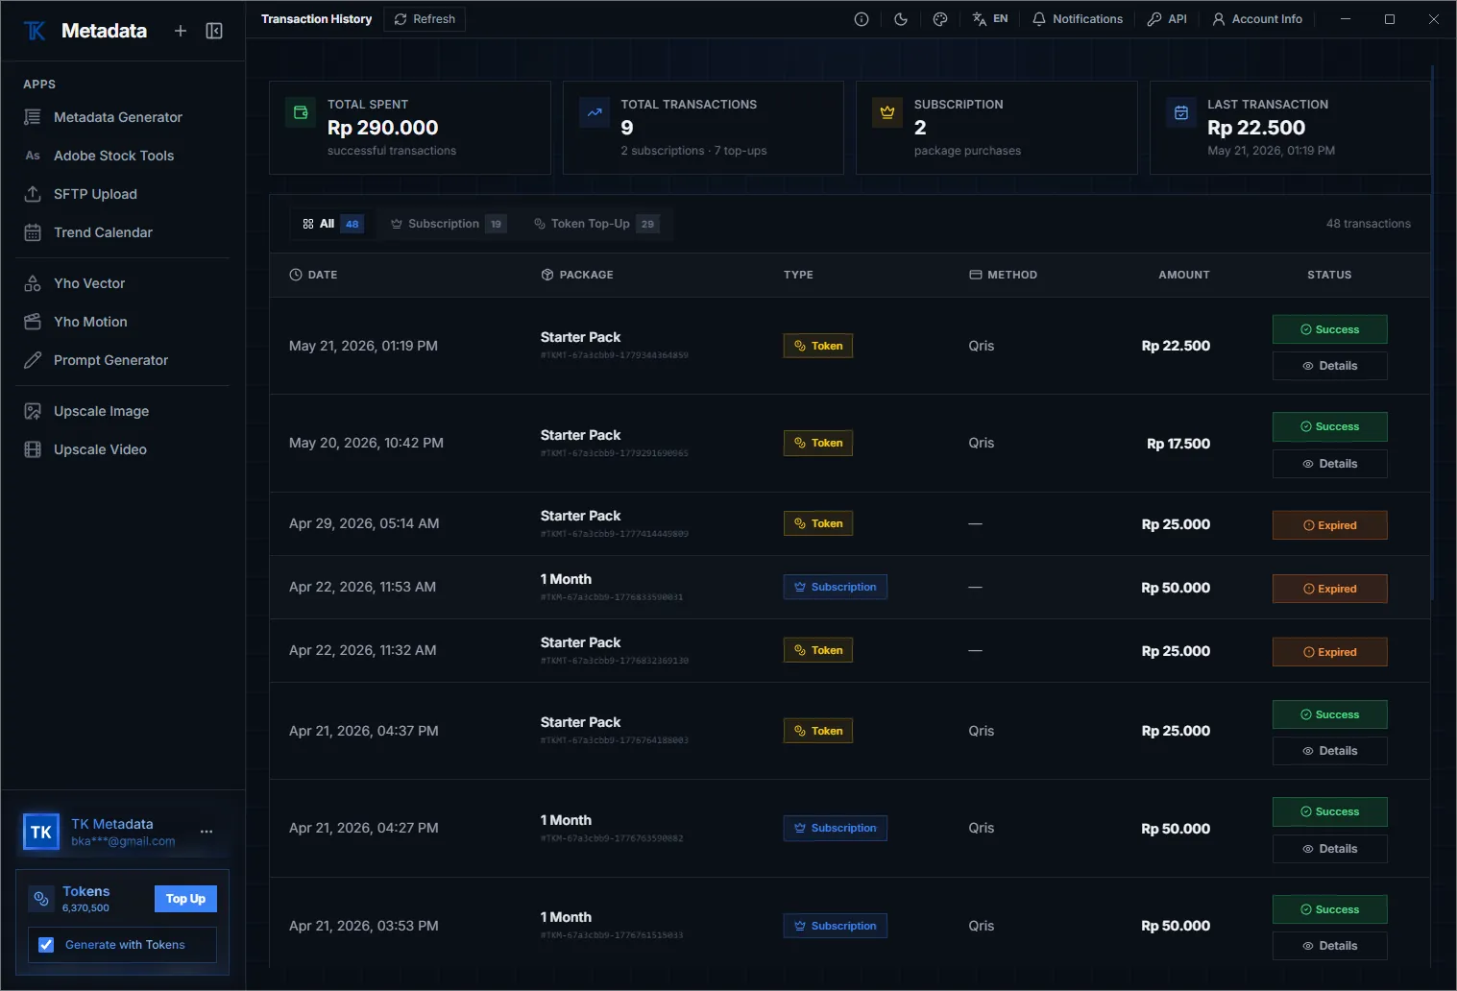
Task: View Details for Apr 21, 03:53 PM transaction
Action: [x=1330, y=946]
